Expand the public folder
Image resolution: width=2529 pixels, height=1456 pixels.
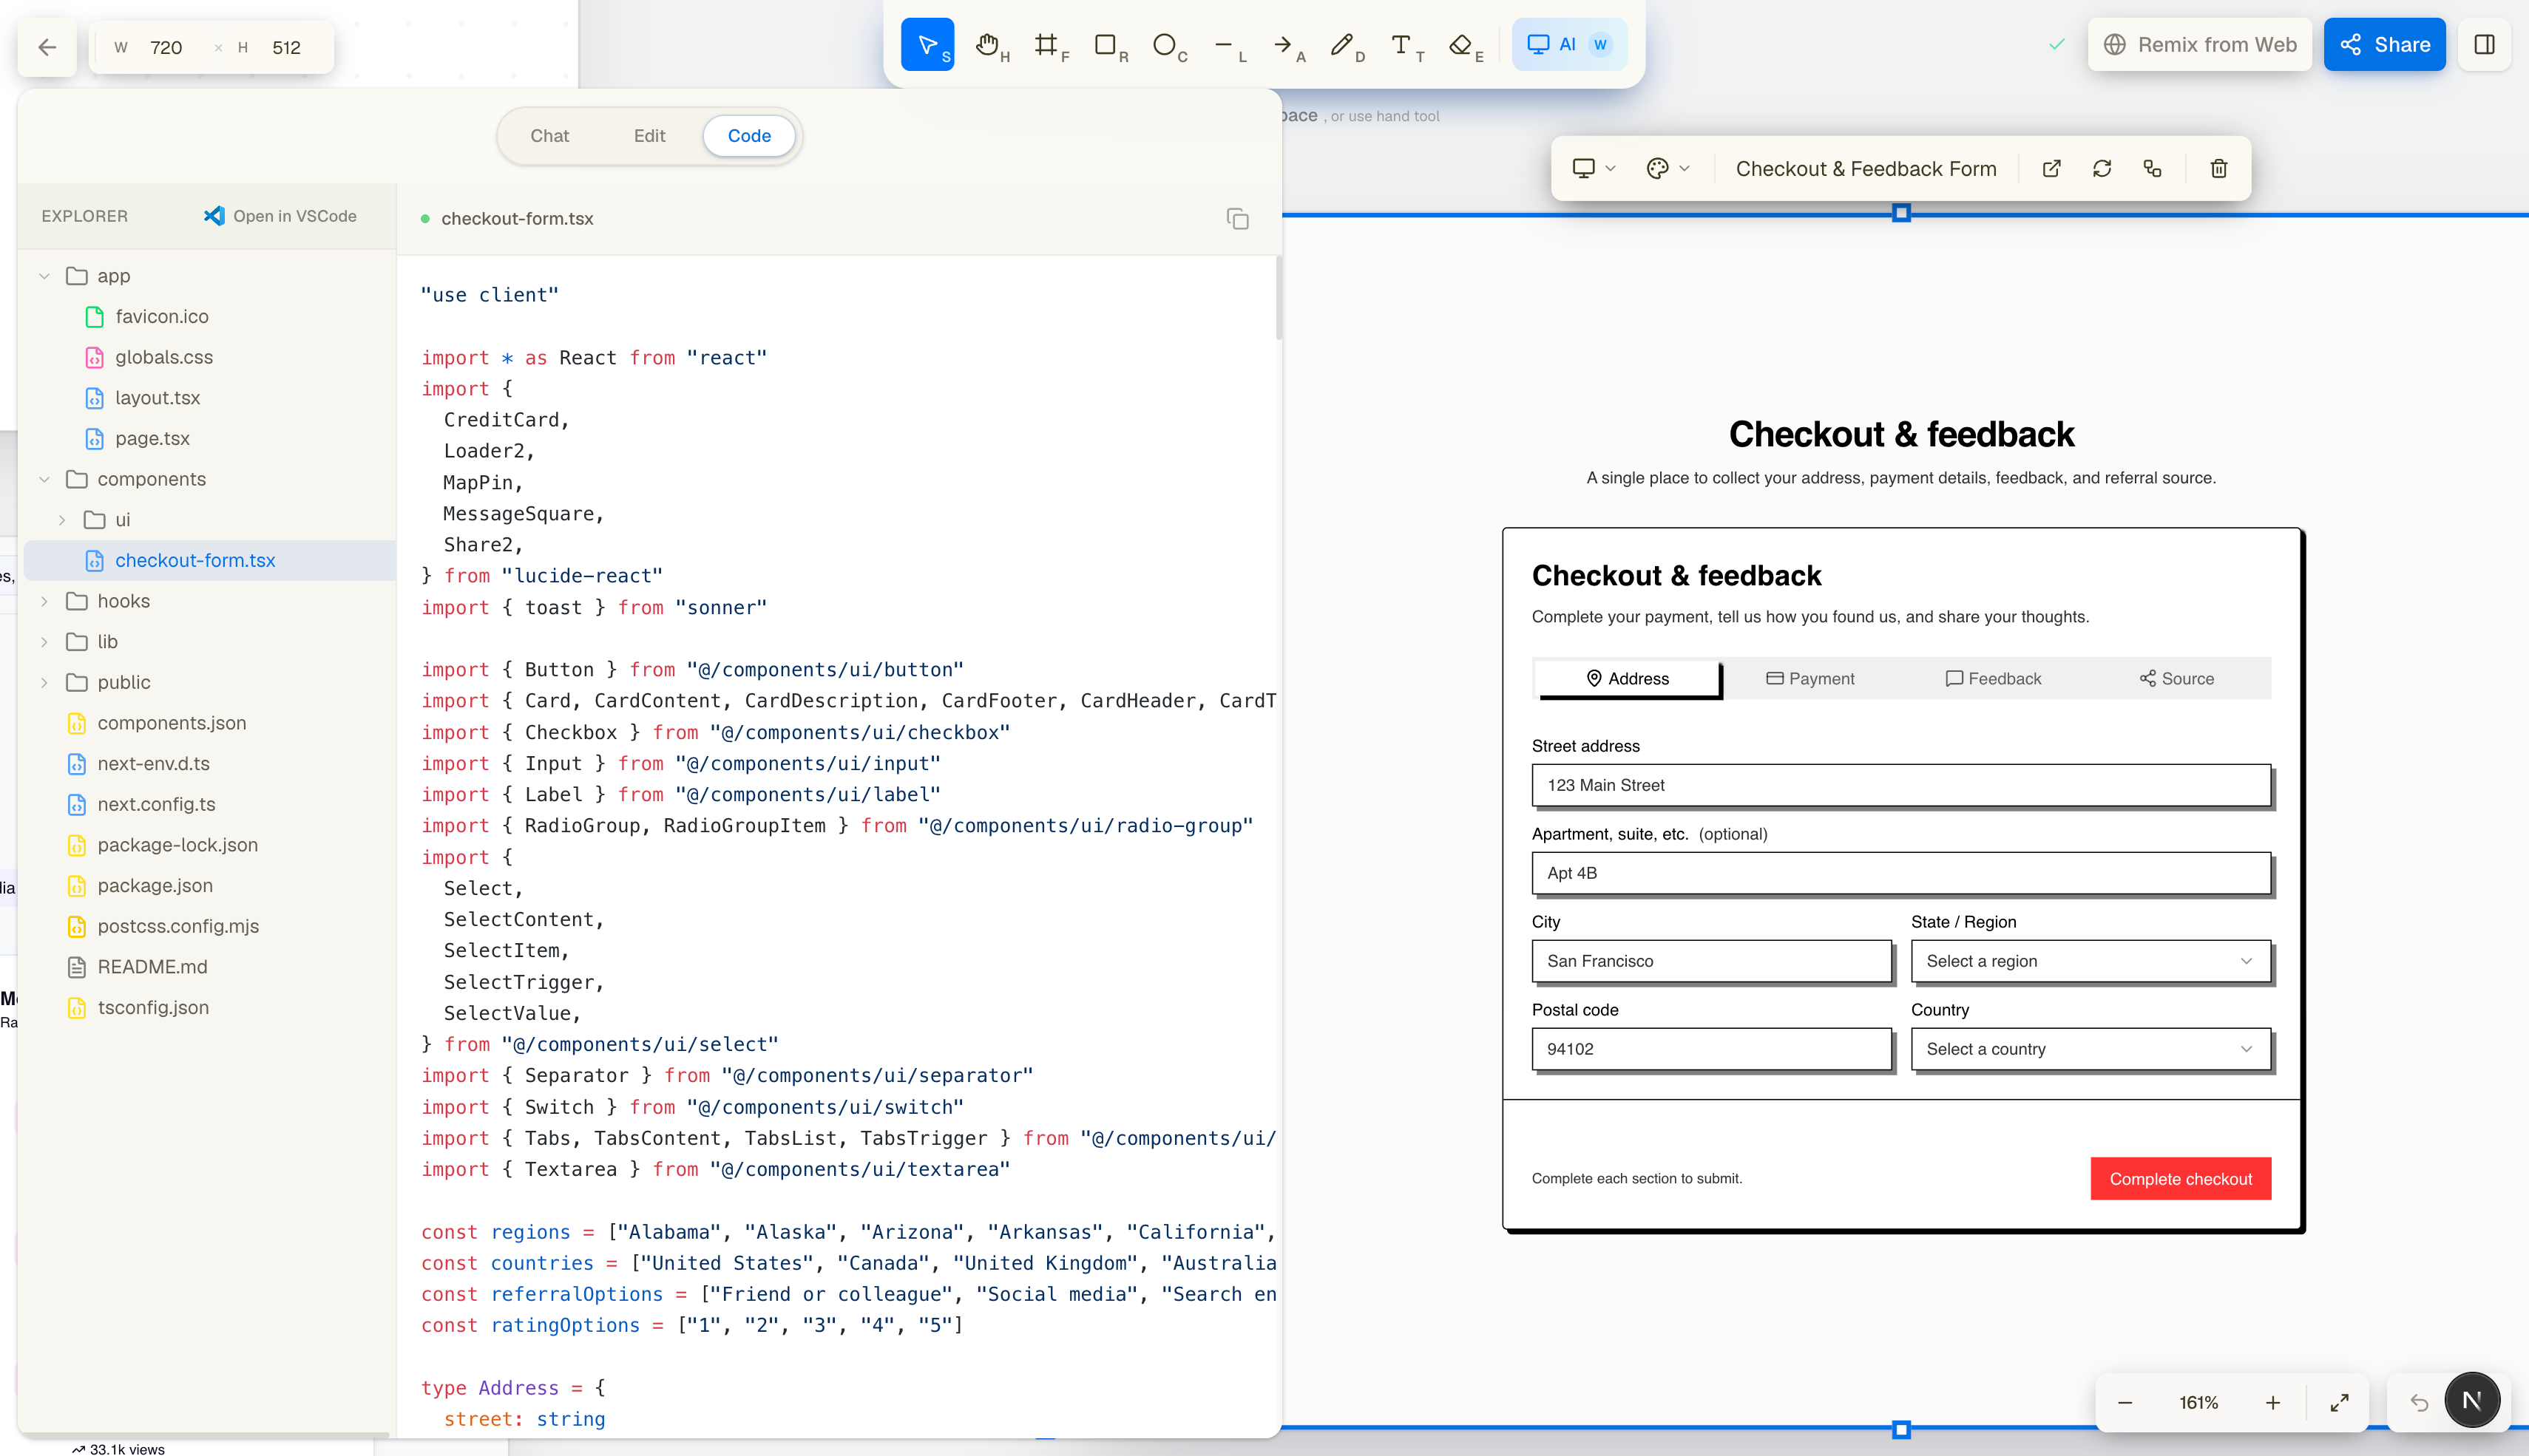(44, 682)
